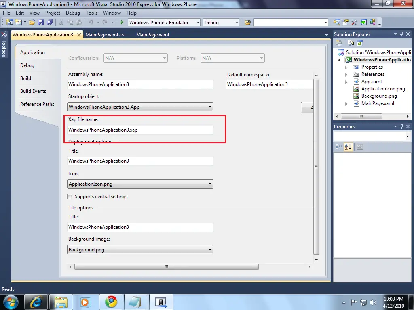
Task: Launch Internet Explorer from the taskbar
Action: click(36, 302)
